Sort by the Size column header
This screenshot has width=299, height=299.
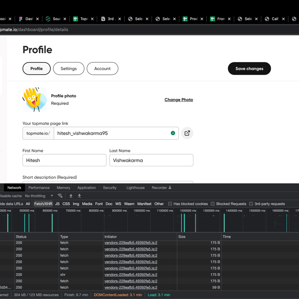[x=199, y=237]
